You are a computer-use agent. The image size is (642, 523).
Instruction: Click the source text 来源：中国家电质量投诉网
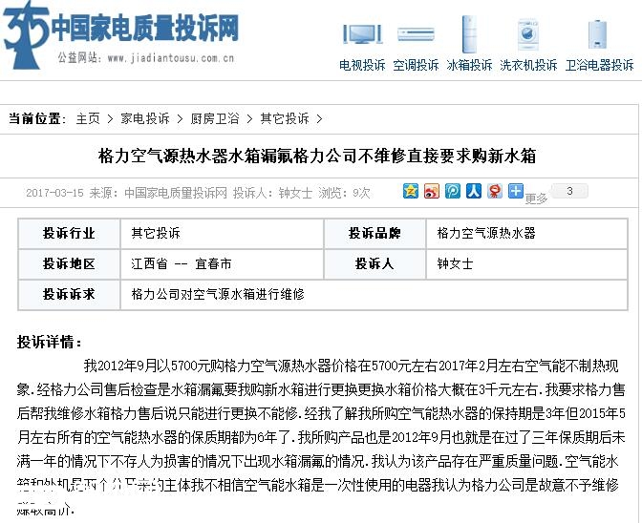158,193
